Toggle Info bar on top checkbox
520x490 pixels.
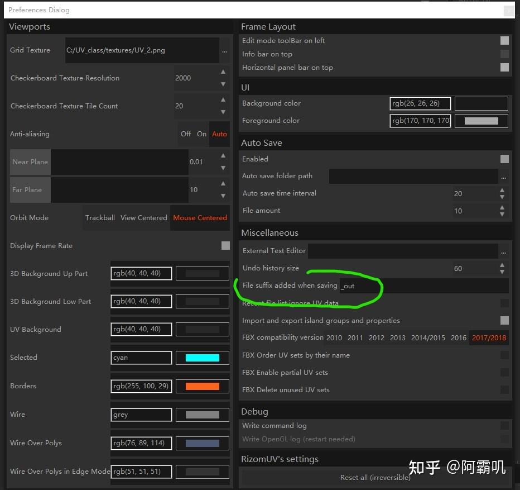pyautogui.click(x=504, y=54)
